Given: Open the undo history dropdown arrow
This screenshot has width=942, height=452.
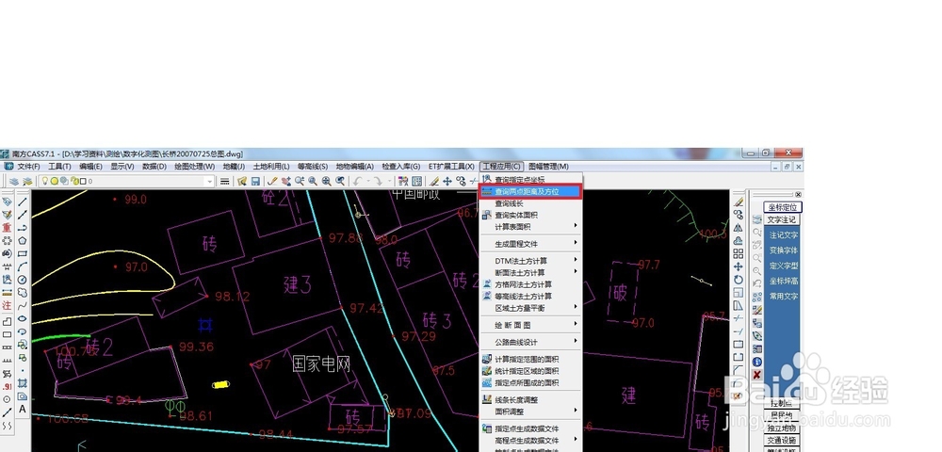Looking at the screenshot, I should point(367,182).
